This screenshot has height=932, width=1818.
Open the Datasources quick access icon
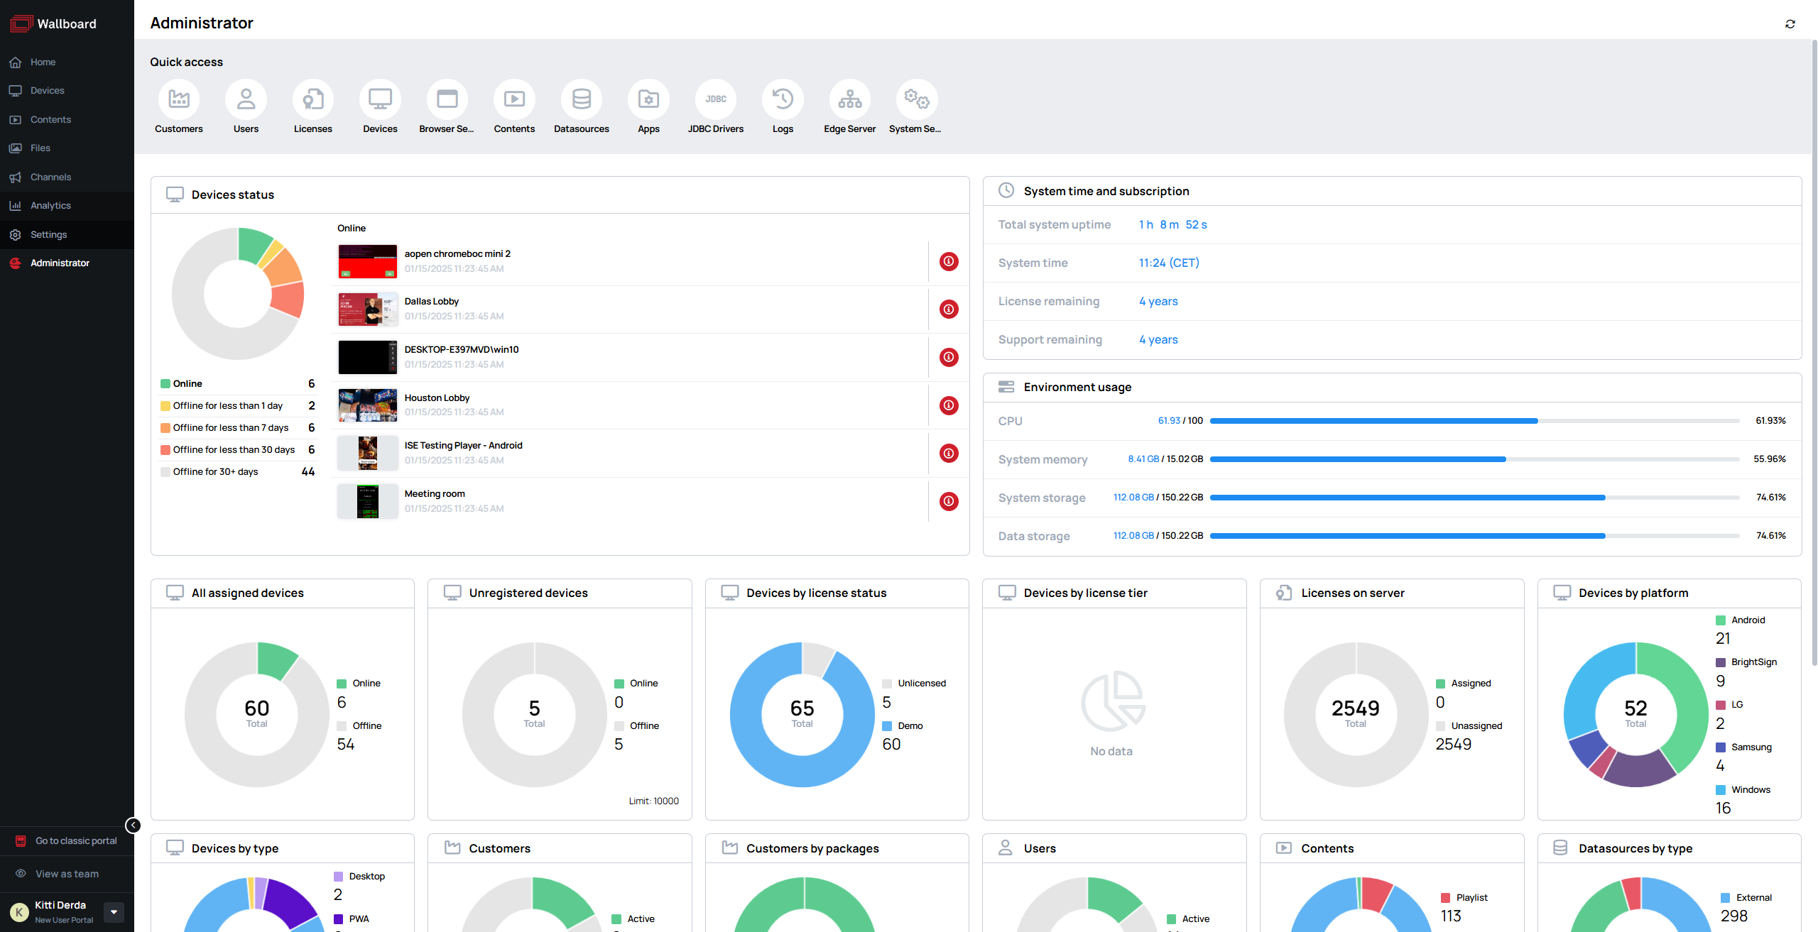tap(581, 100)
